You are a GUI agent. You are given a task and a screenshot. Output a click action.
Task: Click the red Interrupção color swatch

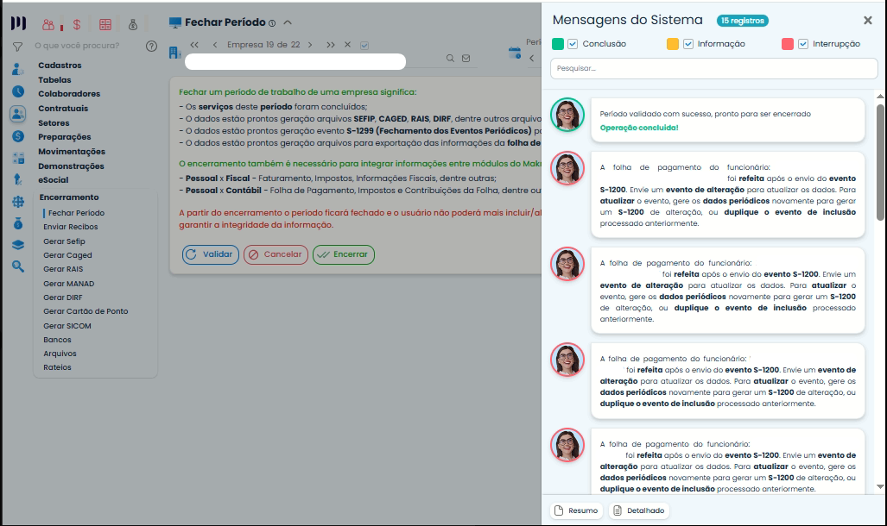788,44
